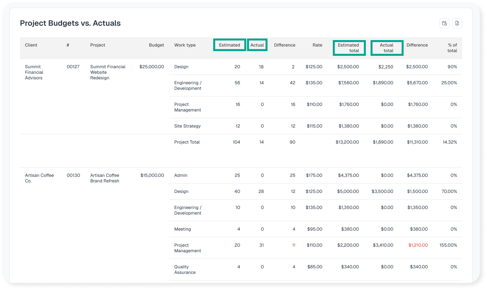Open the calendar clock date-range icon
The width and height of the screenshot is (487, 290).
pyautogui.click(x=444, y=23)
